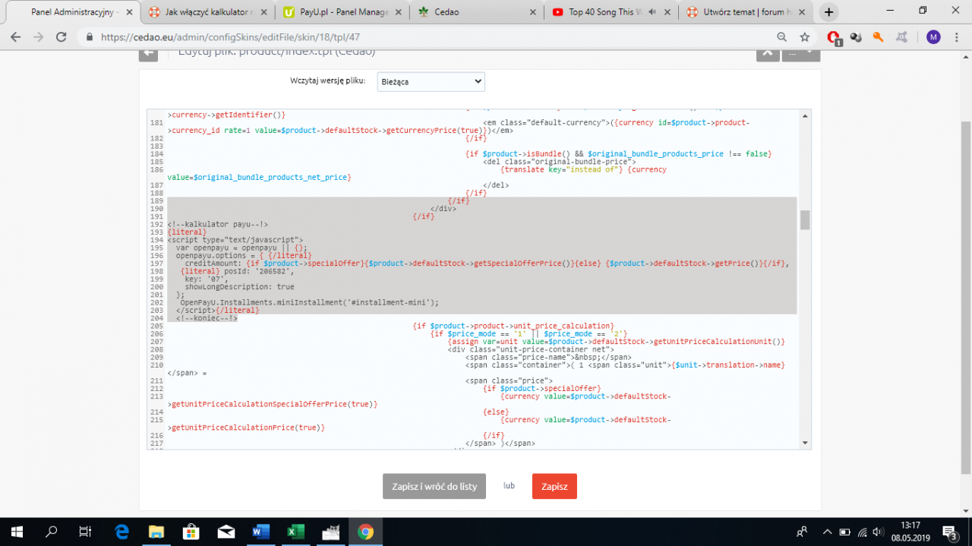
Task: Open the Wi-Fi network tray icon
Action: tap(863, 532)
